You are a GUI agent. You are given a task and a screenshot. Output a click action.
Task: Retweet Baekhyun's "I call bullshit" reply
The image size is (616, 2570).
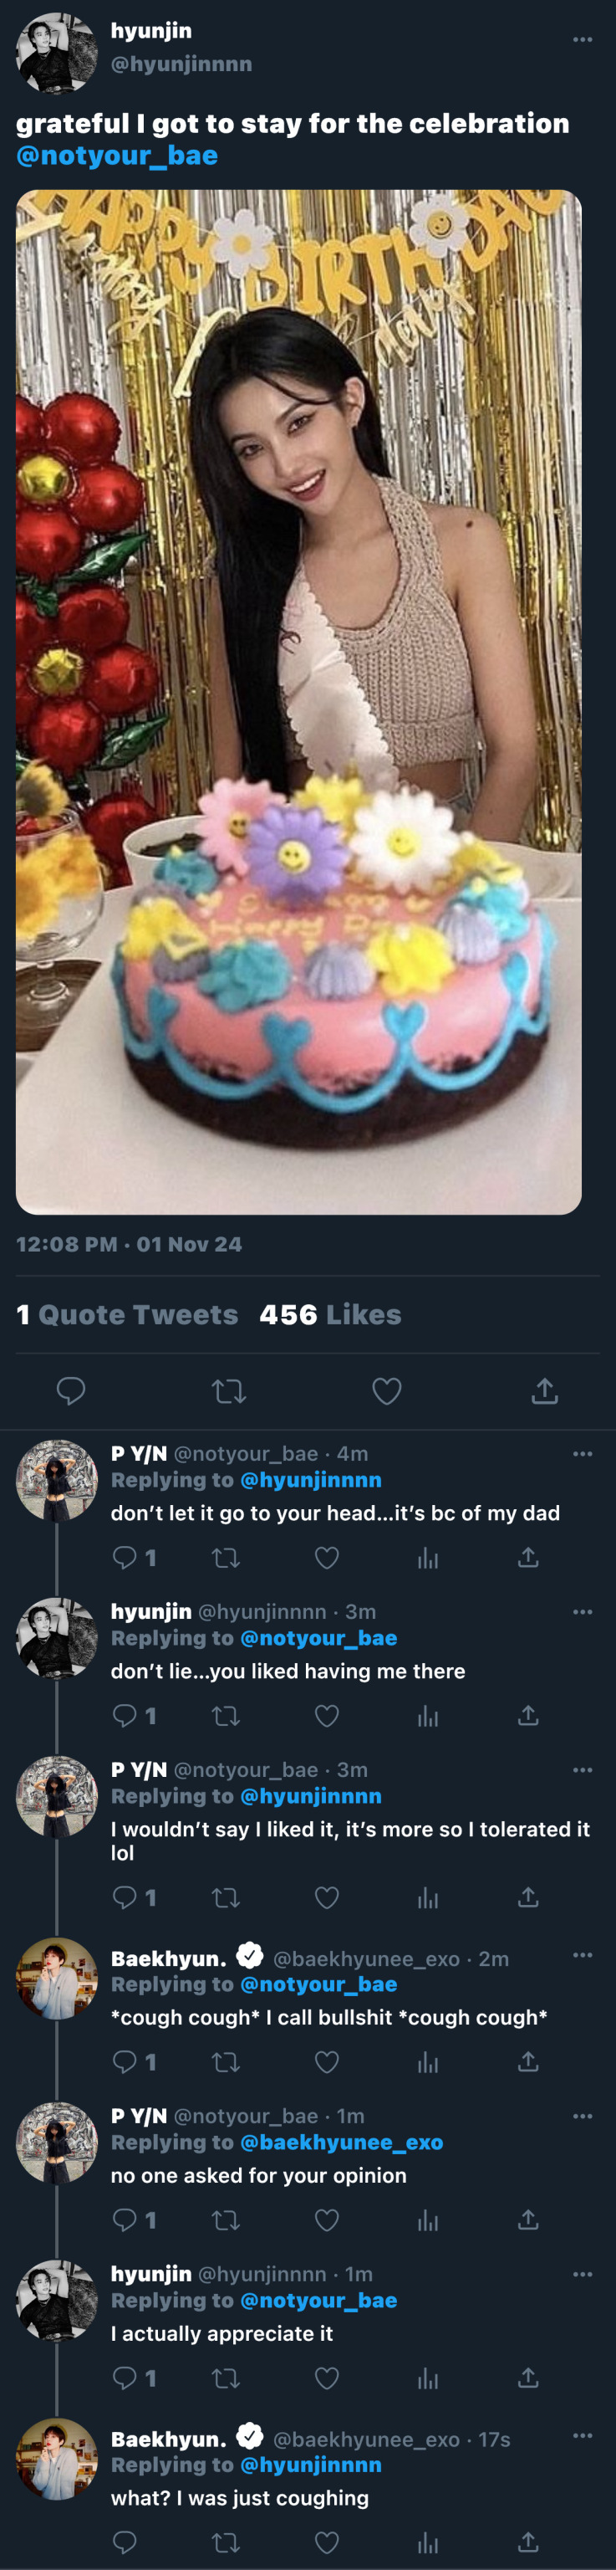click(227, 2061)
